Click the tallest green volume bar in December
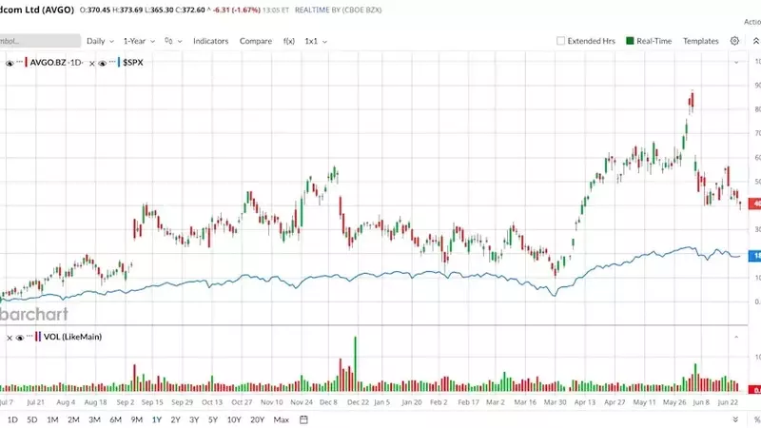 [355, 364]
